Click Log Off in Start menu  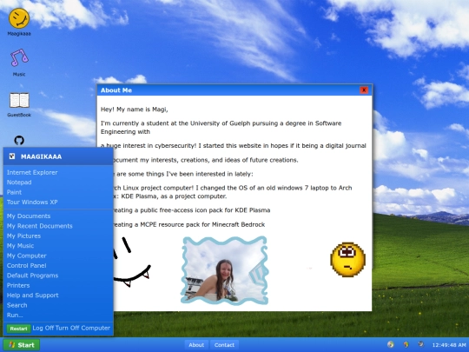(43, 328)
